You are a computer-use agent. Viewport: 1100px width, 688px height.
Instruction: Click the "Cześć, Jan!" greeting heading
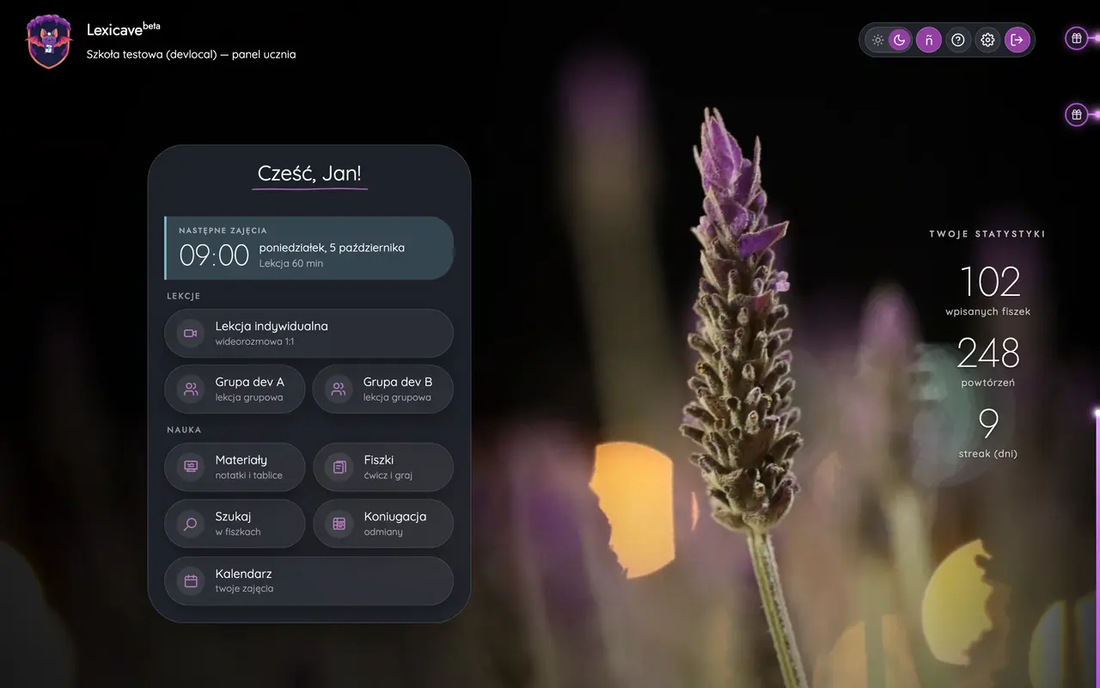[309, 174]
